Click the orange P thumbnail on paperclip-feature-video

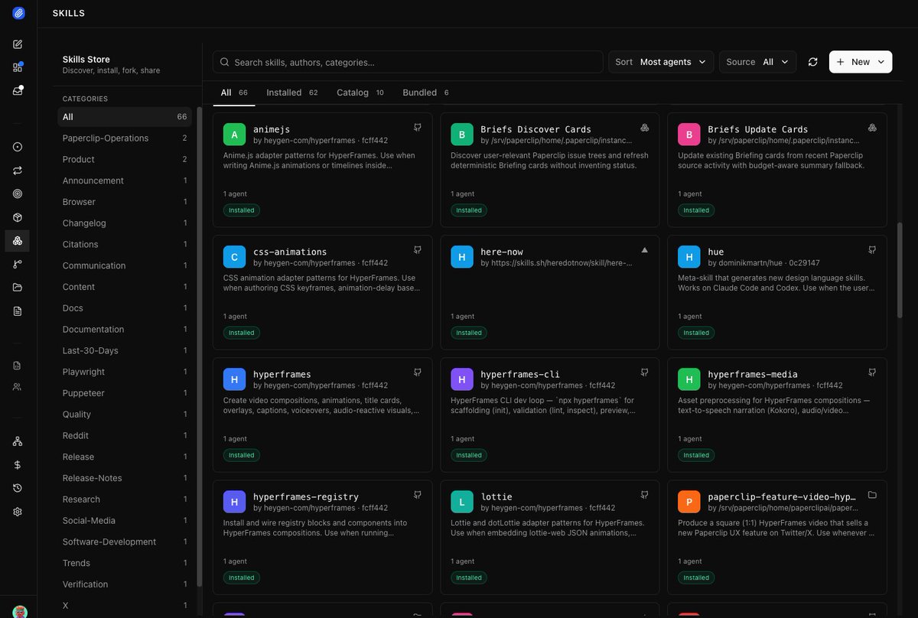(689, 502)
